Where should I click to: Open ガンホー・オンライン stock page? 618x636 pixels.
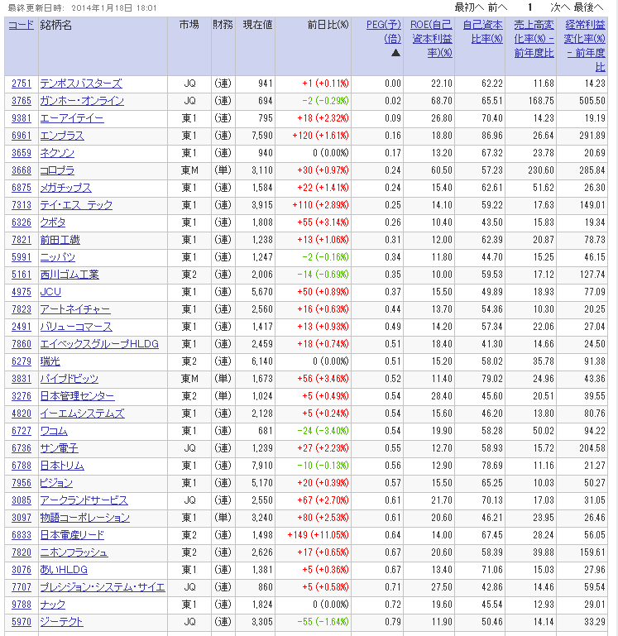pyautogui.click(x=82, y=101)
